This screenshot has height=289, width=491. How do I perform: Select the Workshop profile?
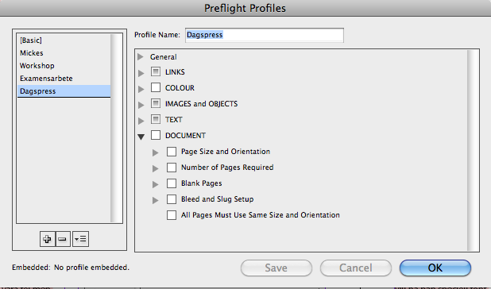coord(64,66)
